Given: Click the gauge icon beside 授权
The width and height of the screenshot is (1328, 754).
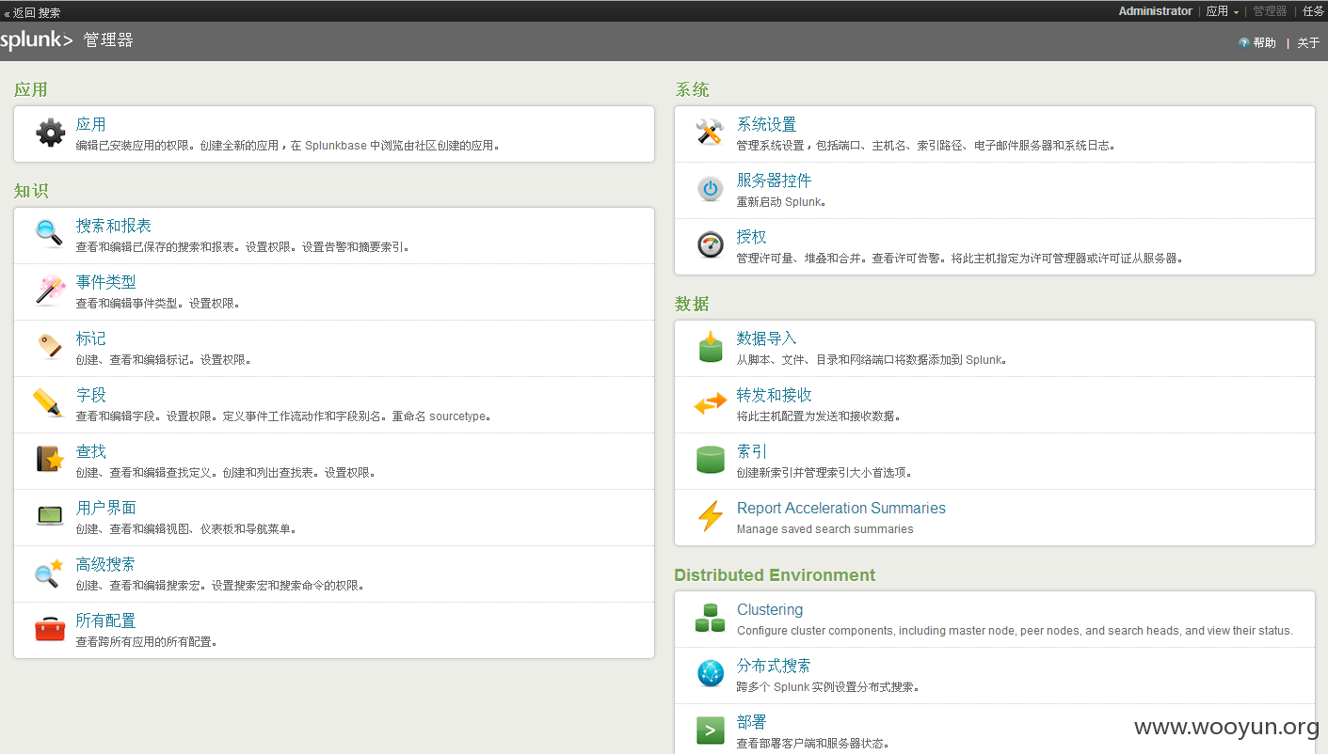Looking at the screenshot, I should tap(711, 245).
